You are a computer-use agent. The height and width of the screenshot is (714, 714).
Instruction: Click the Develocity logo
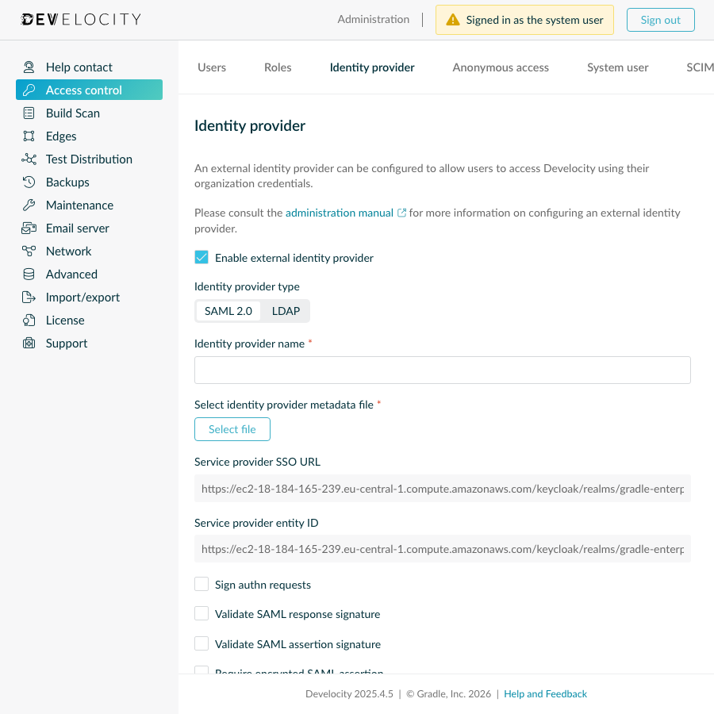tap(79, 19)
